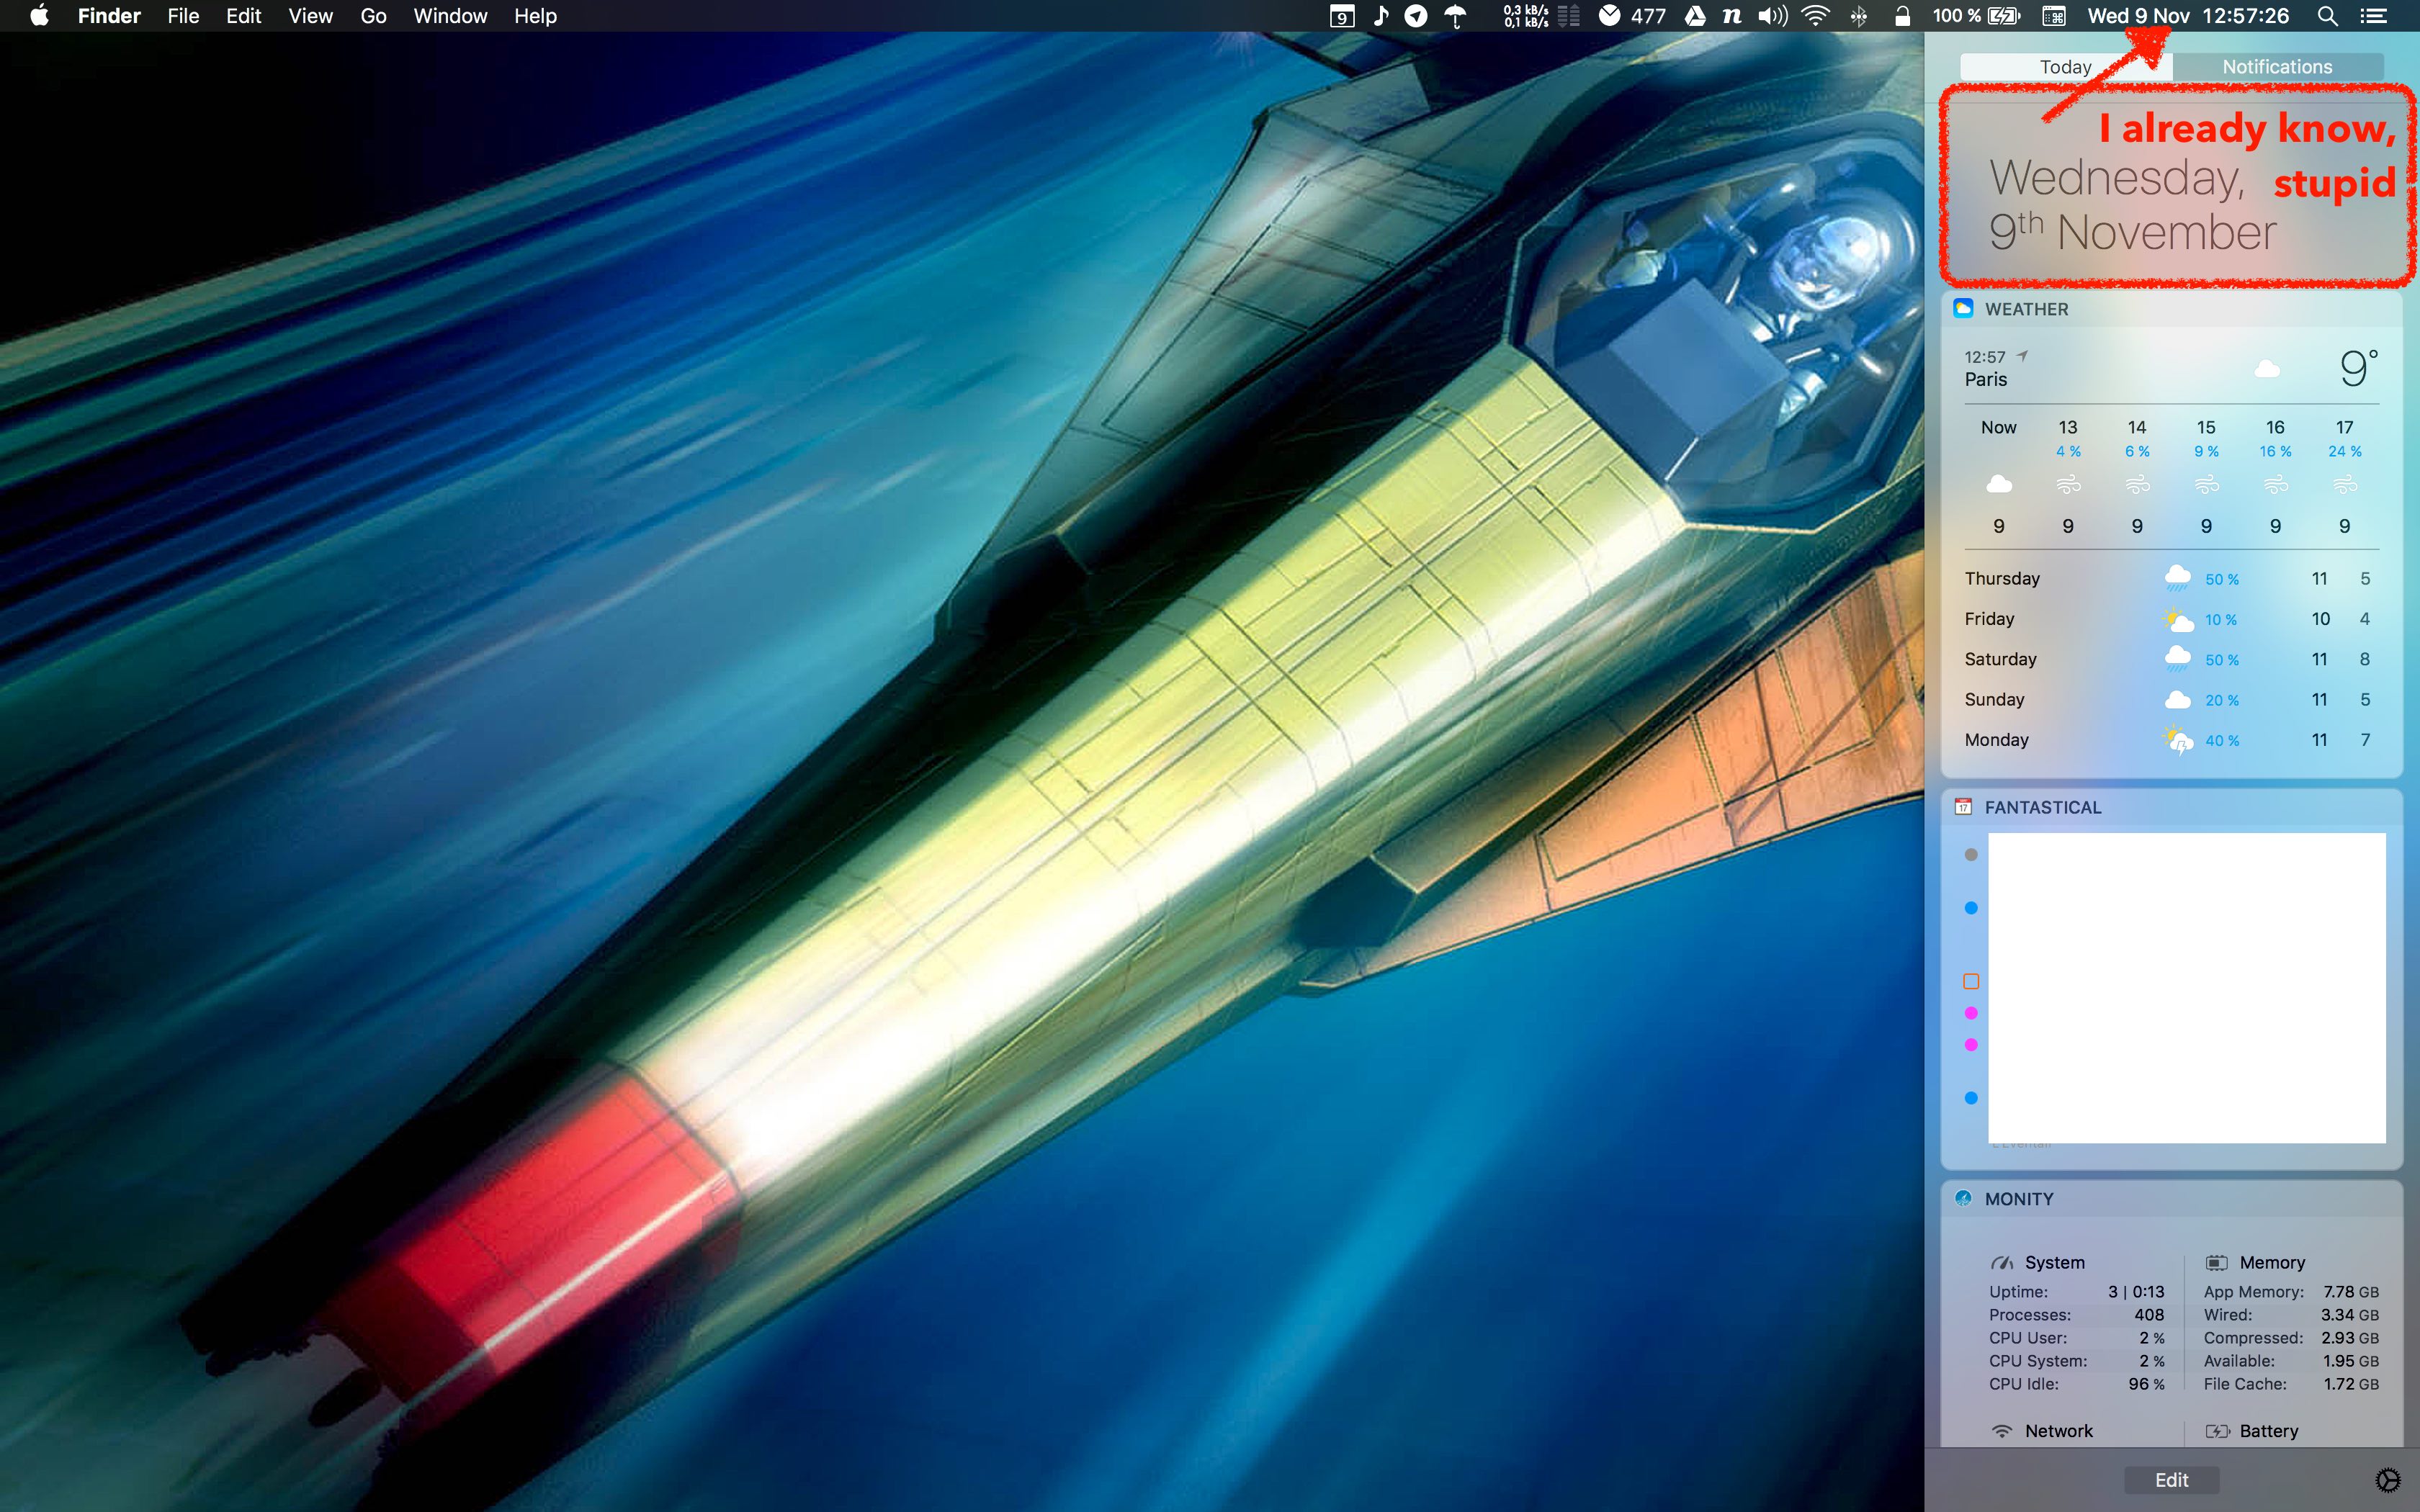Screen dimensions: 2420x1512
Task: Open the Apple menu
Action: (x=39, y=16)
